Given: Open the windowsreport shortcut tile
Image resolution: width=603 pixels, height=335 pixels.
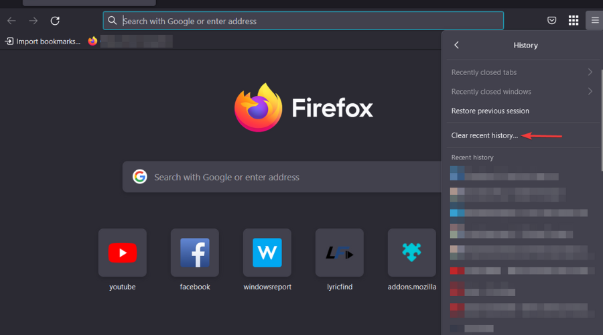Looking at the screenshot, I should click(x=267, y=253).
